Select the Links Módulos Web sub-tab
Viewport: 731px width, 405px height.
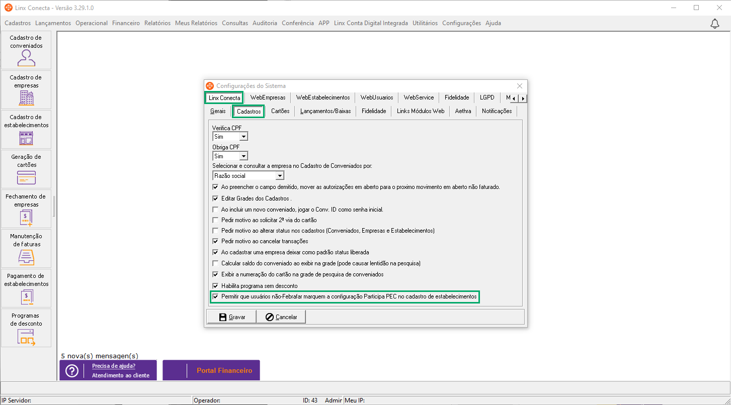pos(421,111)
